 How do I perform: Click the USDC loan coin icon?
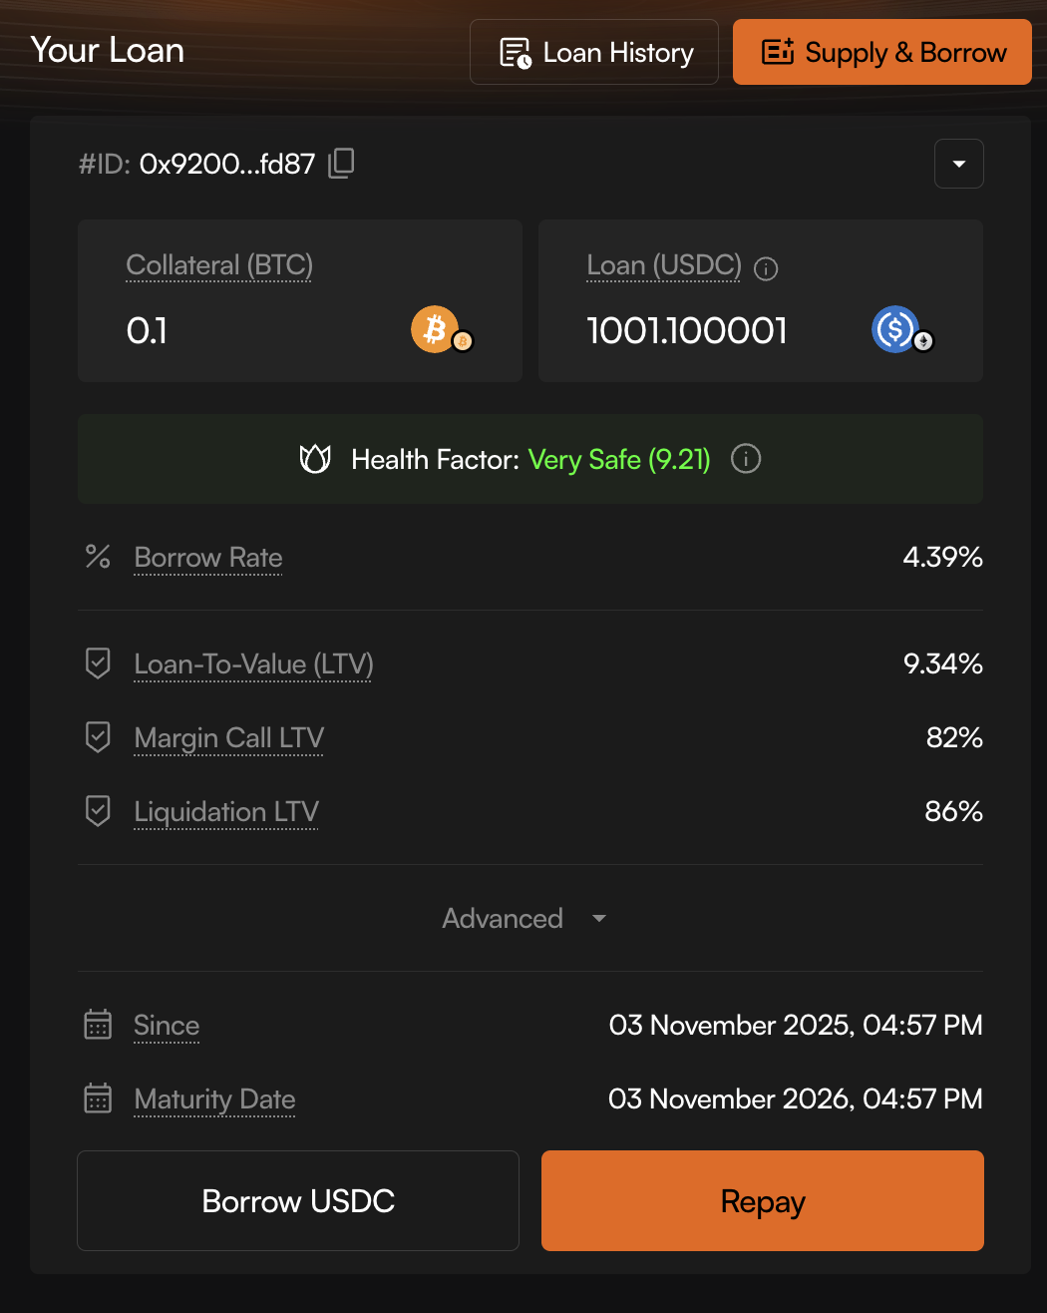(x=895, y=329)
